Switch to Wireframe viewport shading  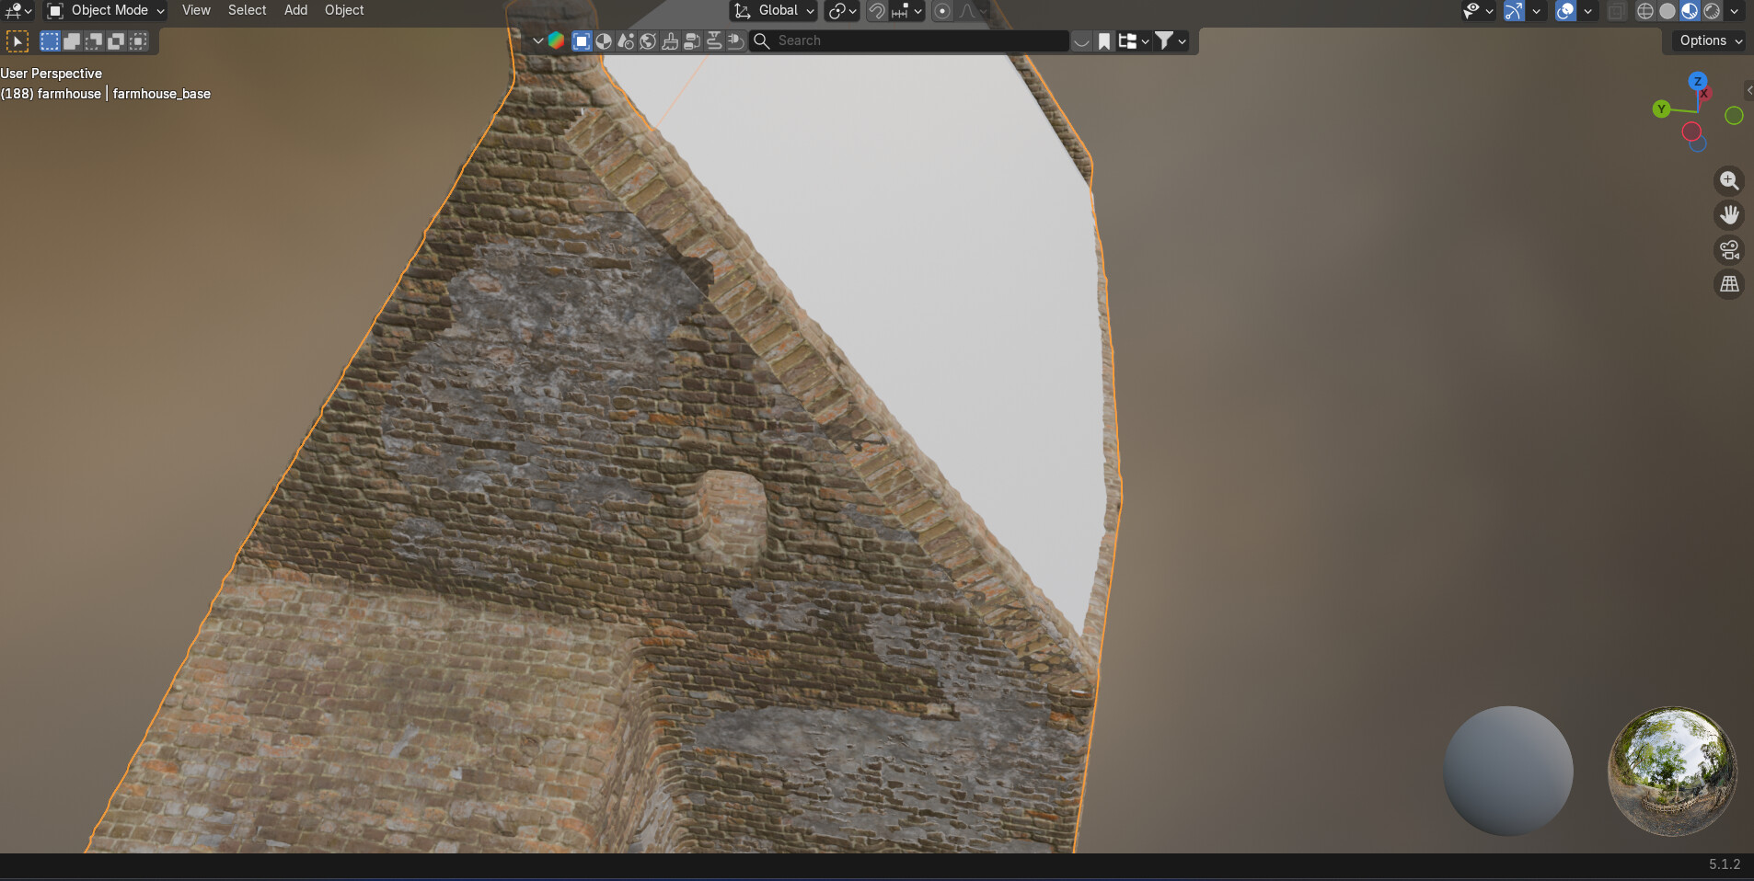click(x=1645, y=11)
